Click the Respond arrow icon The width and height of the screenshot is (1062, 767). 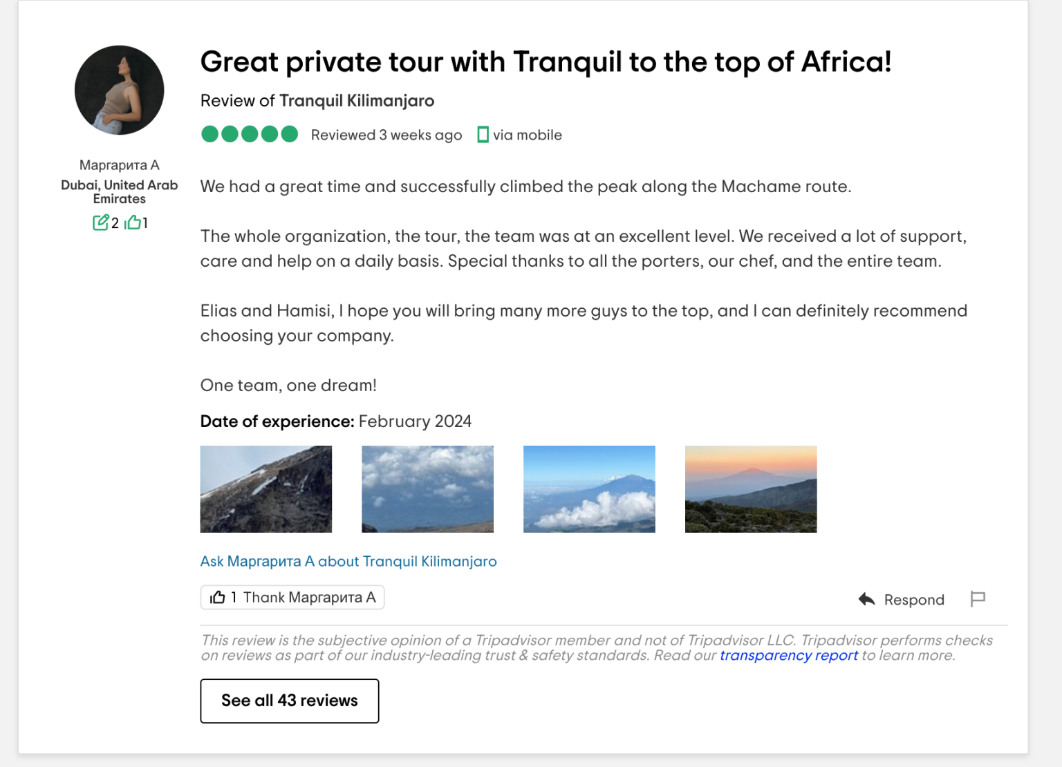tap(865, 598)
